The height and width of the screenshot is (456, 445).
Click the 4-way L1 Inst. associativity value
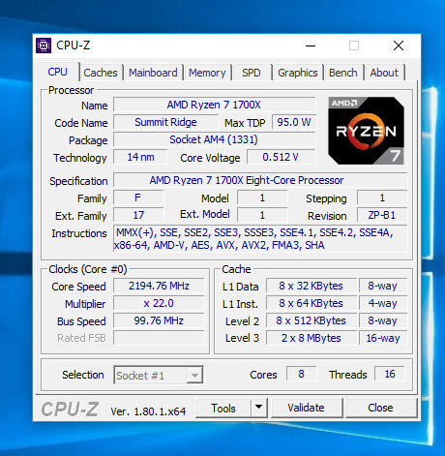coord(383,303)
